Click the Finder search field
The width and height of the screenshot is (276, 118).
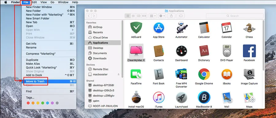click(235, 16)
